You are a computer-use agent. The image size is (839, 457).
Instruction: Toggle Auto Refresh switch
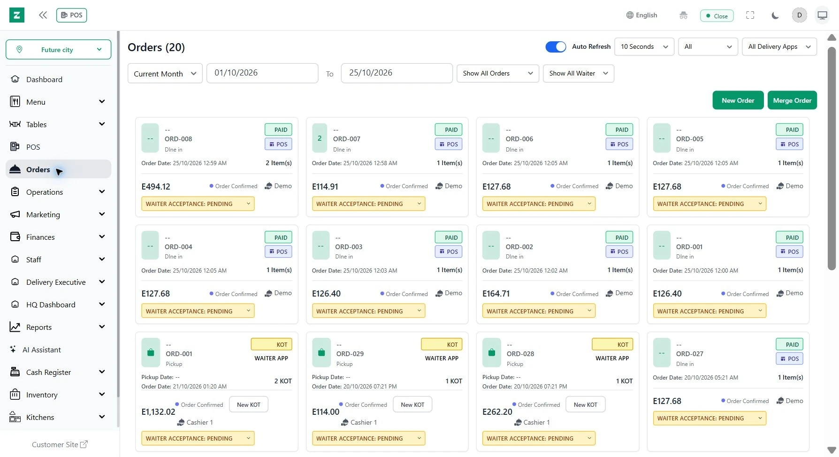556,46
